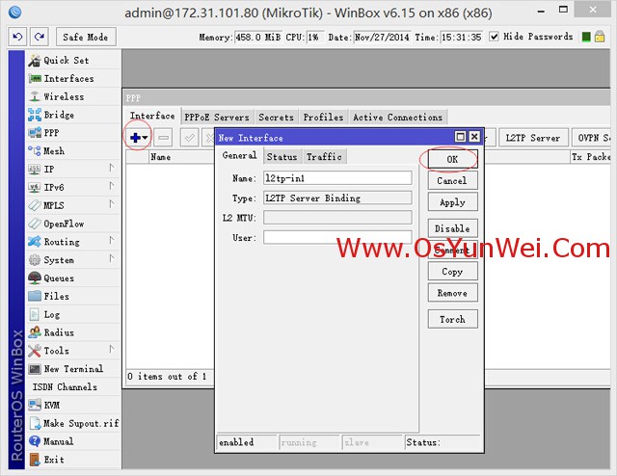This screenshot has width=617, height=476.
Task: Switch to the PPPoE Servers tab
Action: (217, 118)
